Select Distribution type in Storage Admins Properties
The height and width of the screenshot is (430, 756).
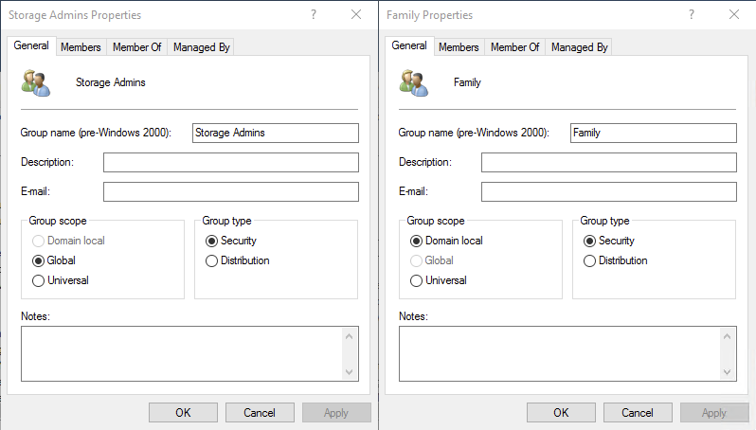(237, 260)
